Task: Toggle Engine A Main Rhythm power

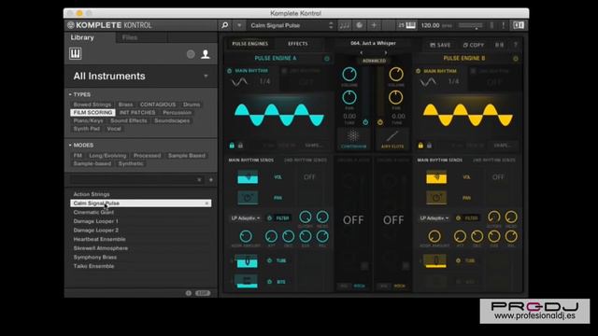Action: pos(230,71)
